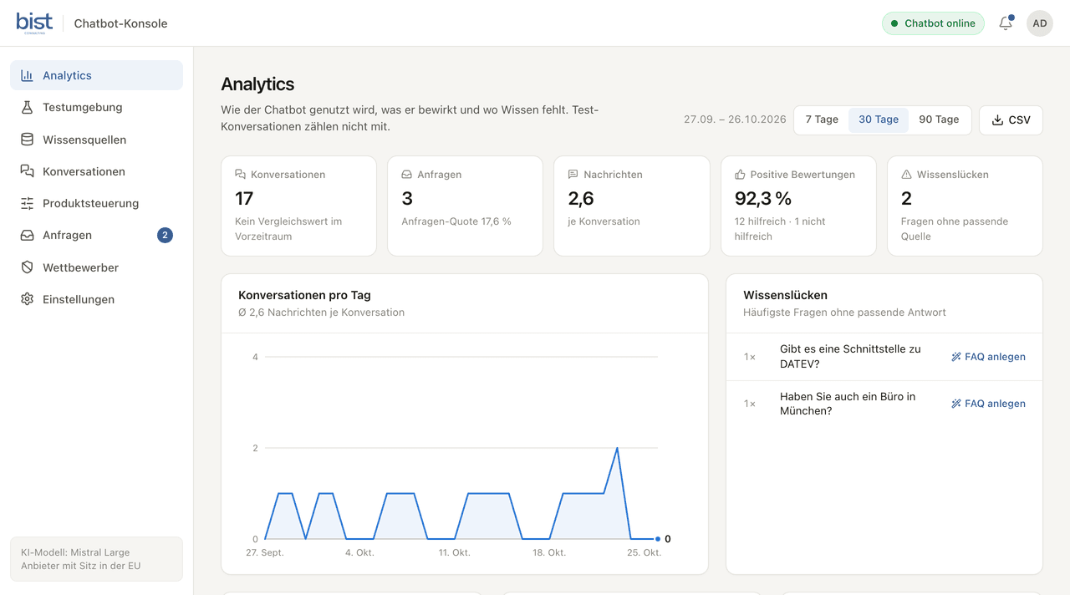This screenshot has width=1070, height=595.
Task: Click the 'Häufigste Fragen ohne passende Antwort' subtitle
Action: point(844,313)
